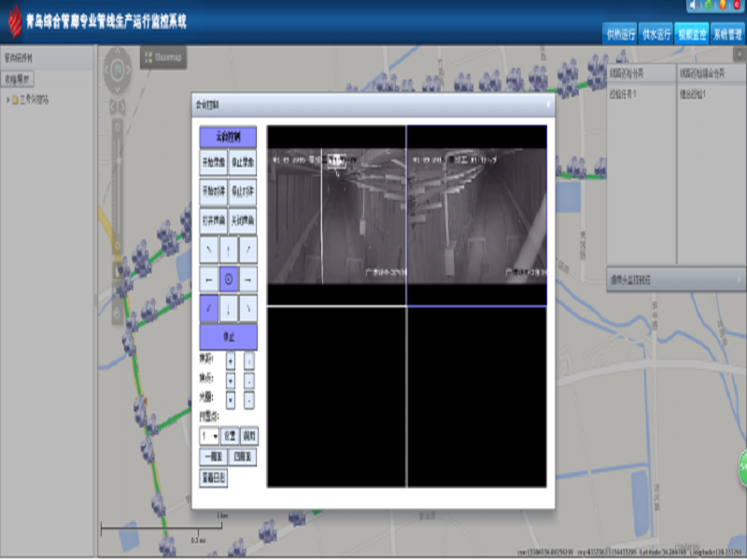Expand the tree node in left panel

point(8,99)
